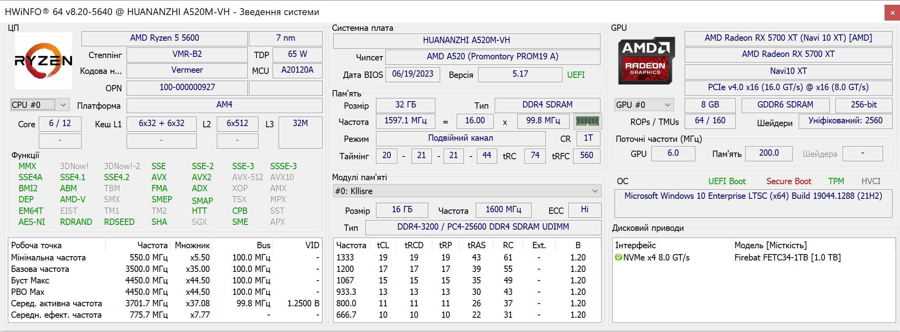Click the VMR-B2 stepping value
The image size is (900, 332).
point(187,55)
